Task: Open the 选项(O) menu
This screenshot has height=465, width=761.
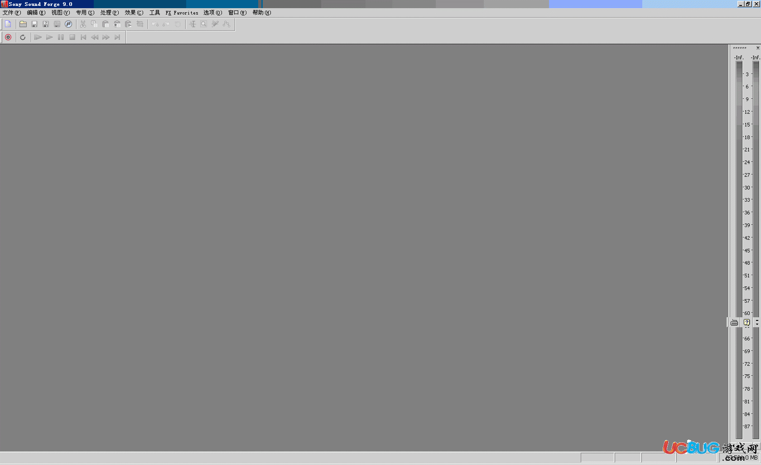Action: tap(213, 13)
